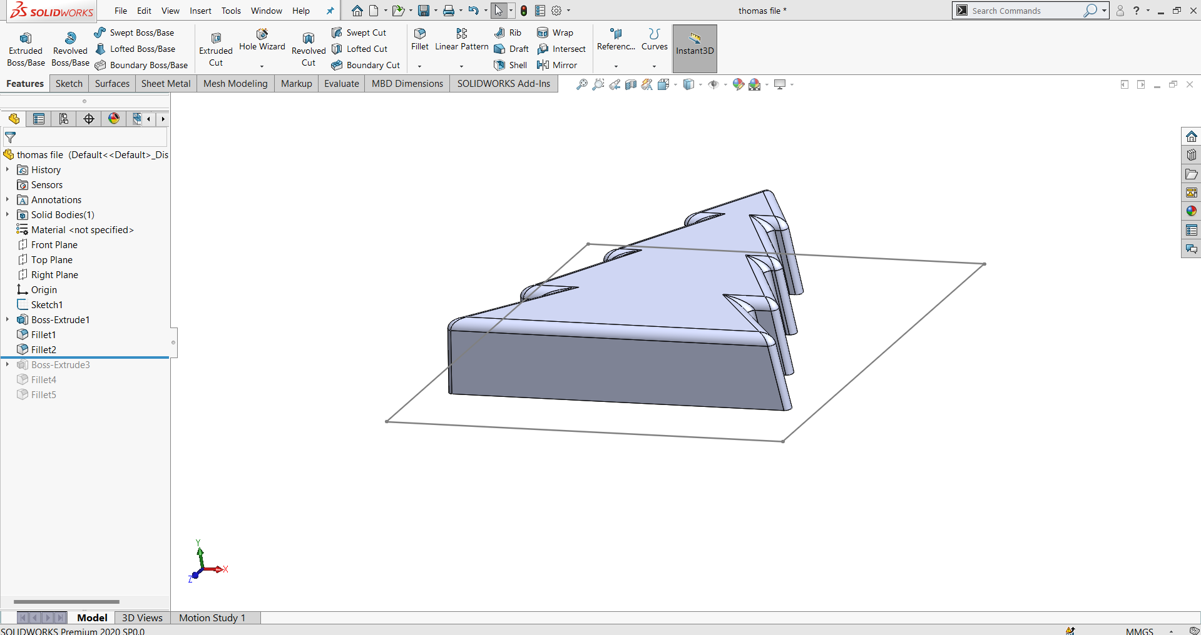Image resolution: width=1201 pixels, height=635 pixels.
Task: Open the Appearances task pane icon
Action: point(1191,211)
